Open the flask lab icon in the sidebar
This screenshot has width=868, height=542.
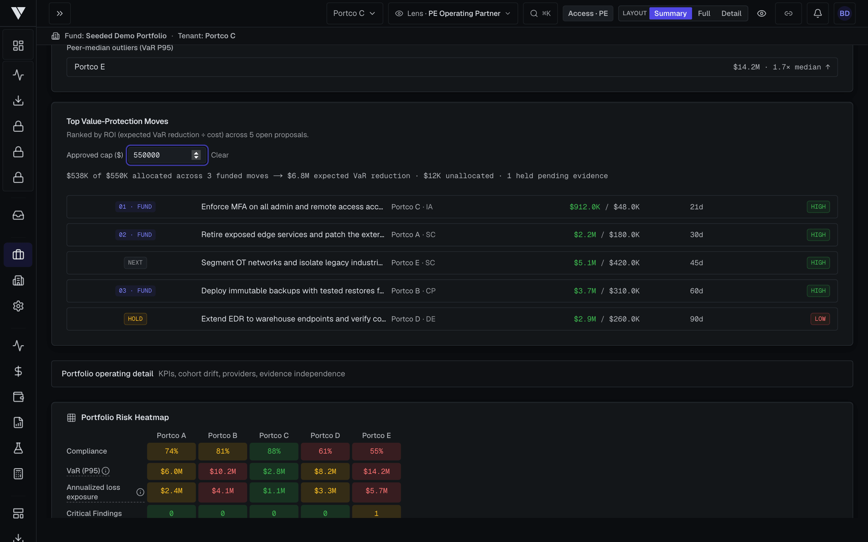pyautogui.click(x=18, y=448)
